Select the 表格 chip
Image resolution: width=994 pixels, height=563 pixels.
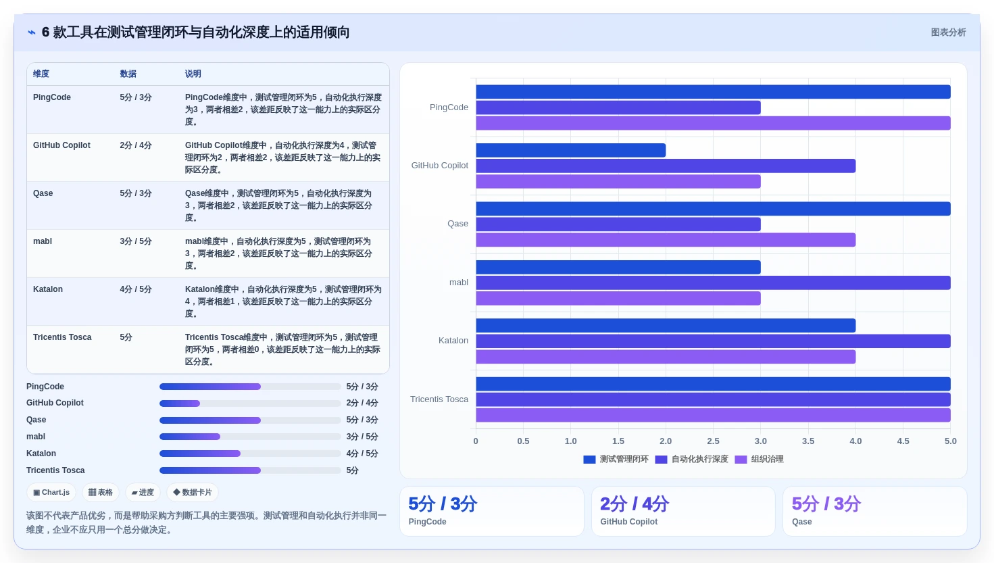(x=101, y=493)
